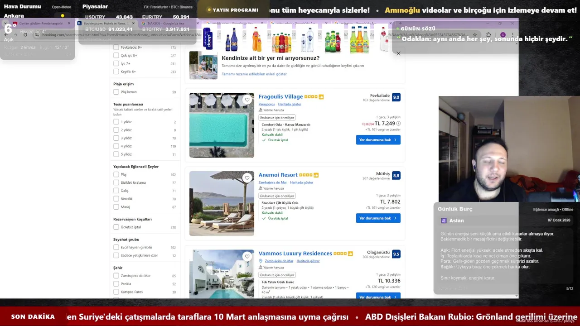Select the '2 yıldız' checkbox
Screen dimensions: 580x326
pyautogui.click(x=116, y=130)
